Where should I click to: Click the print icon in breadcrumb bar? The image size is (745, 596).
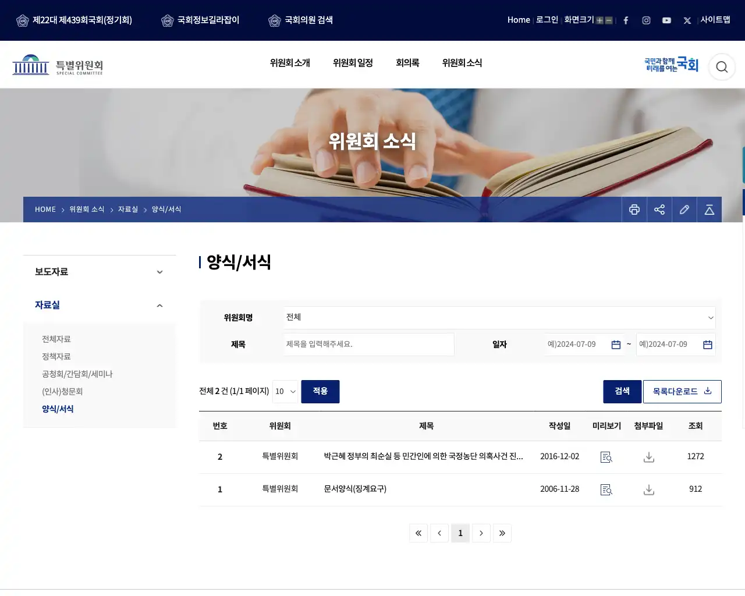tap(634, 210)
